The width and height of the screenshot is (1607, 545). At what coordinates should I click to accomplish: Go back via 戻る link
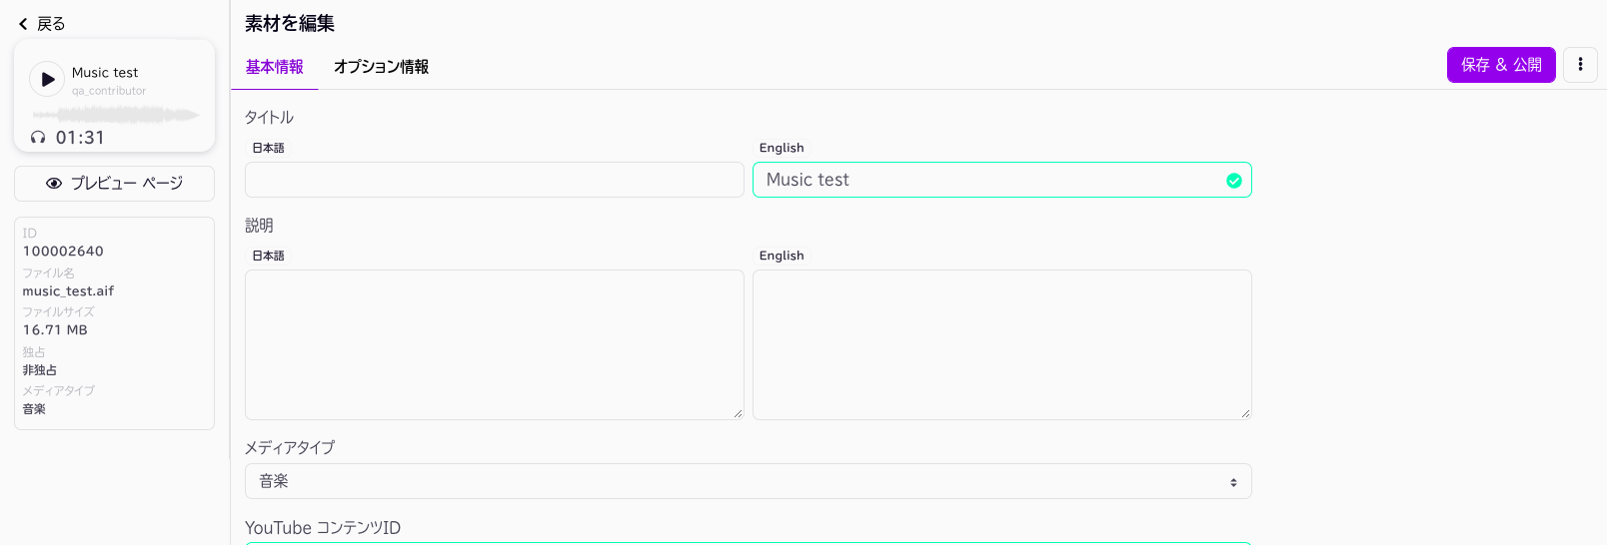50,24
